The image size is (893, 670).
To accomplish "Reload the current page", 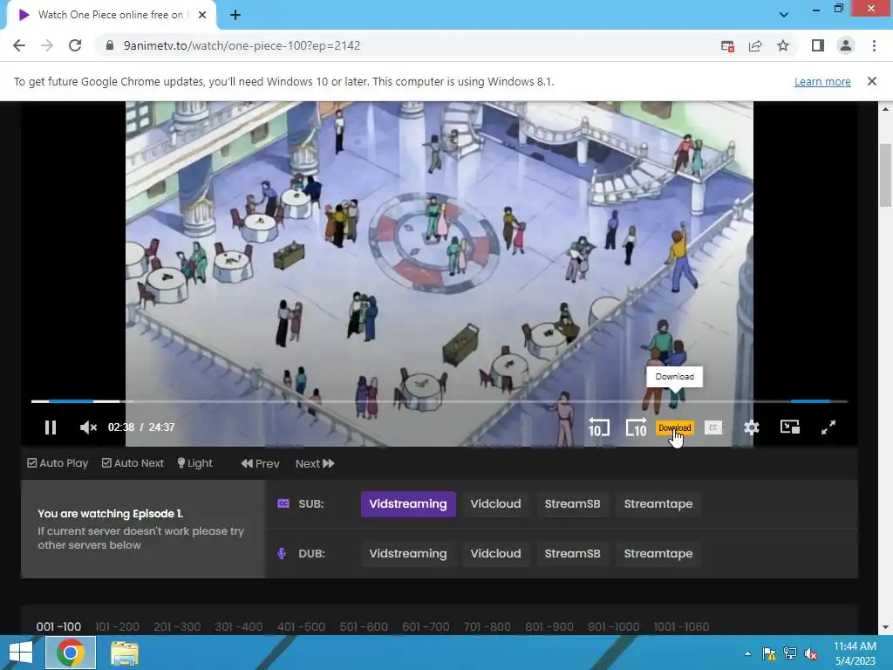I will [x=75, y=45].
